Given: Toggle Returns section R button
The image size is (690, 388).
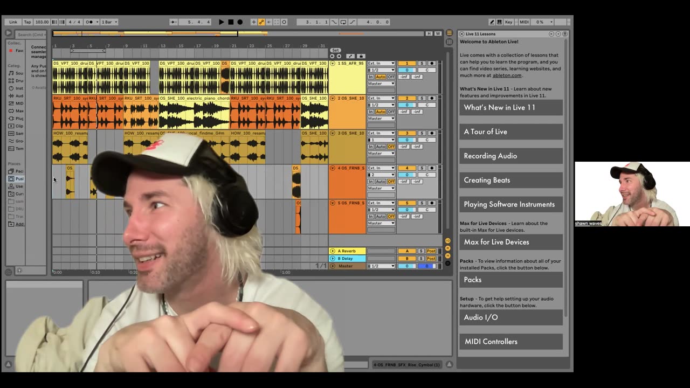Looking at the screenshot, I should point(447,248).
